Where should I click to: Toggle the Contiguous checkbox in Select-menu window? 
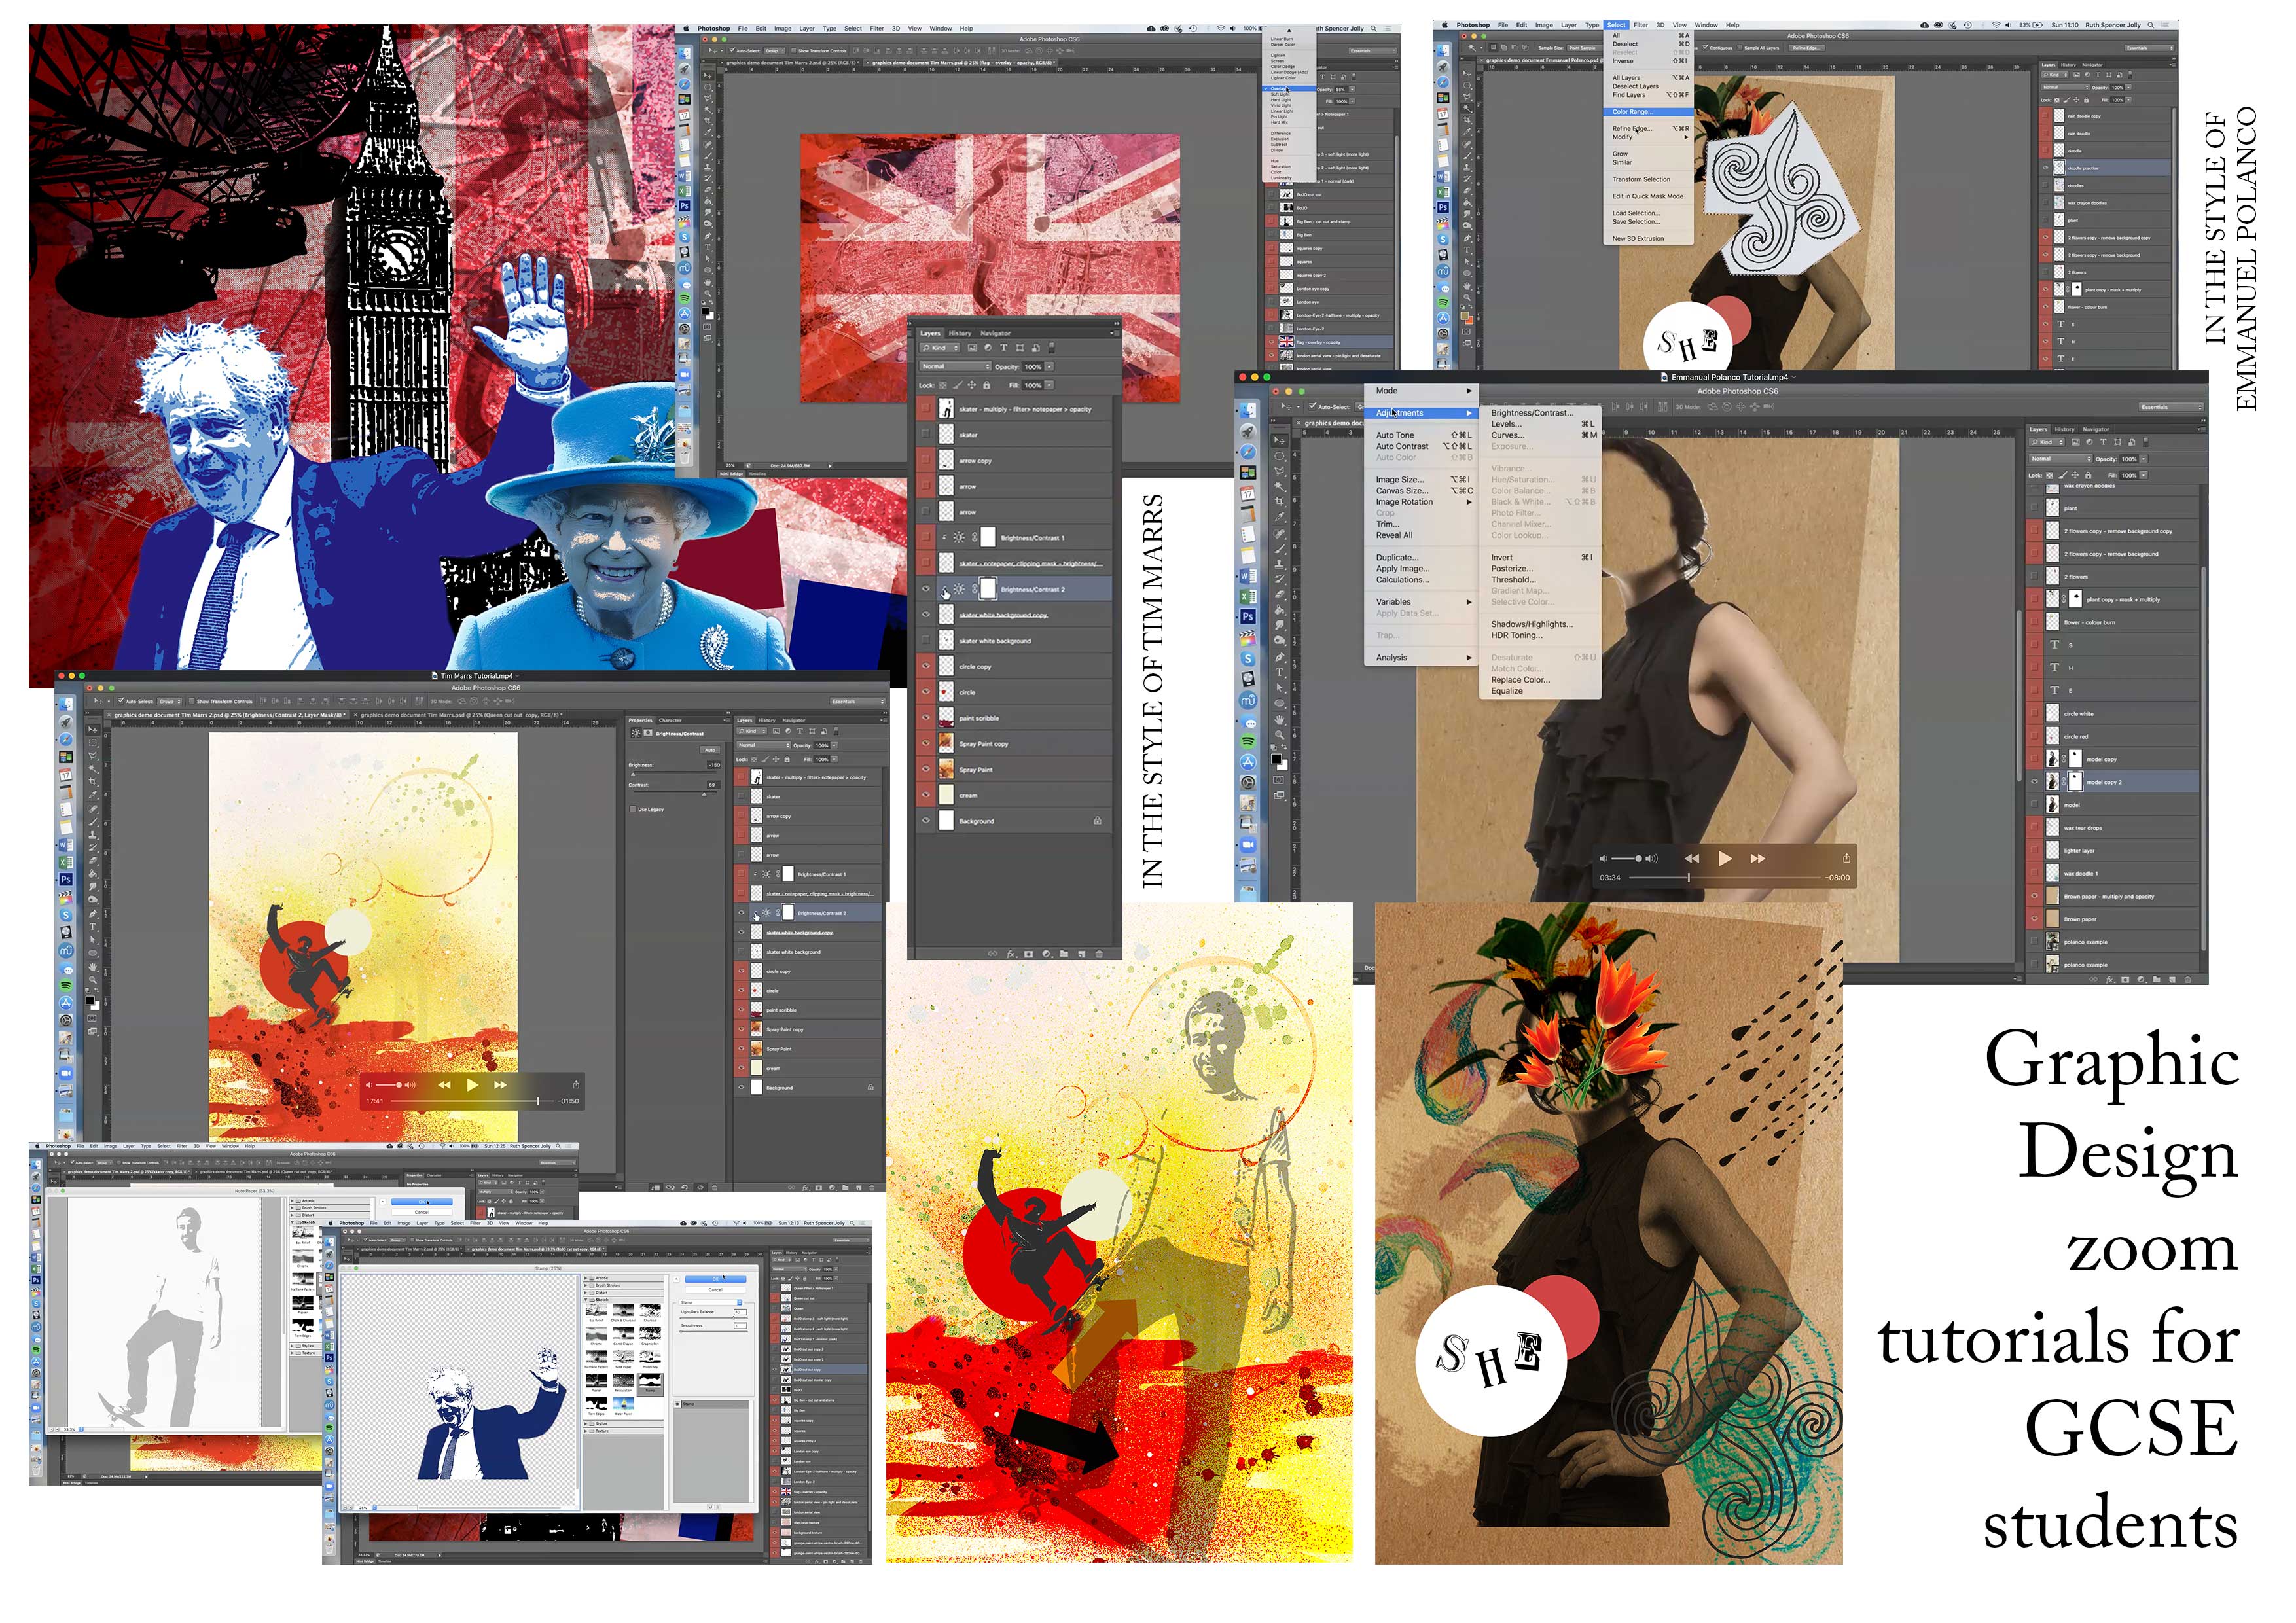tap(1705, 48)
